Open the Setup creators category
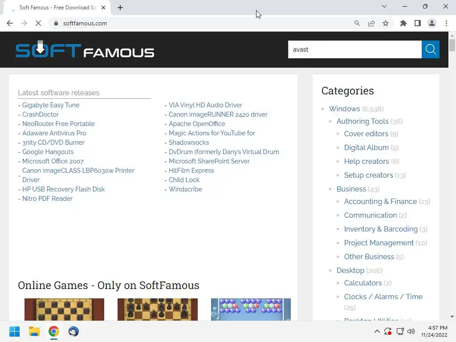The width and height of the screenshot is (456, 342). click(x=368, y=175)
